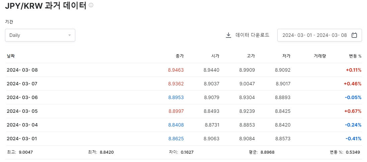This screenshot has width=367, height=162.
Task: Click low price 8.8420 in 03-04 row
Action: pyautogui.click(x=283, y=125)
